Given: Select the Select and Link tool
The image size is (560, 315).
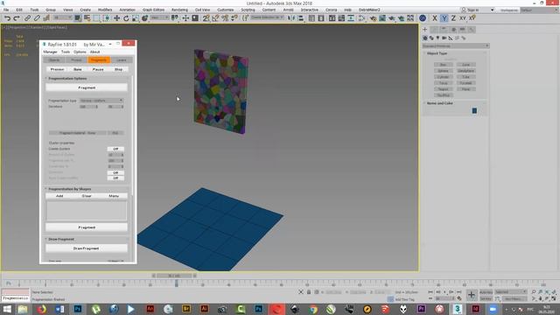Looking at the screenshot, I should pos(27,18).
